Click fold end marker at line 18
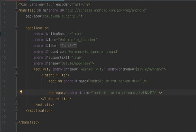 16,104
